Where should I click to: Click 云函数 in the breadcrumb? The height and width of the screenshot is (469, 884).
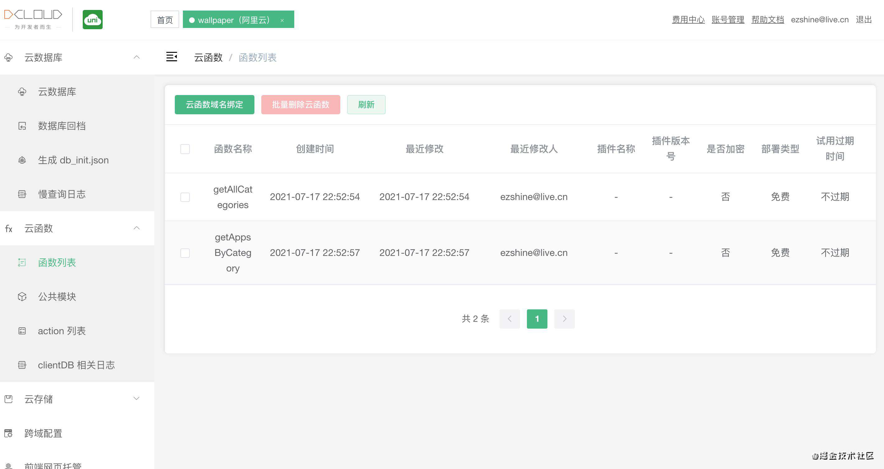pos(208,57)
